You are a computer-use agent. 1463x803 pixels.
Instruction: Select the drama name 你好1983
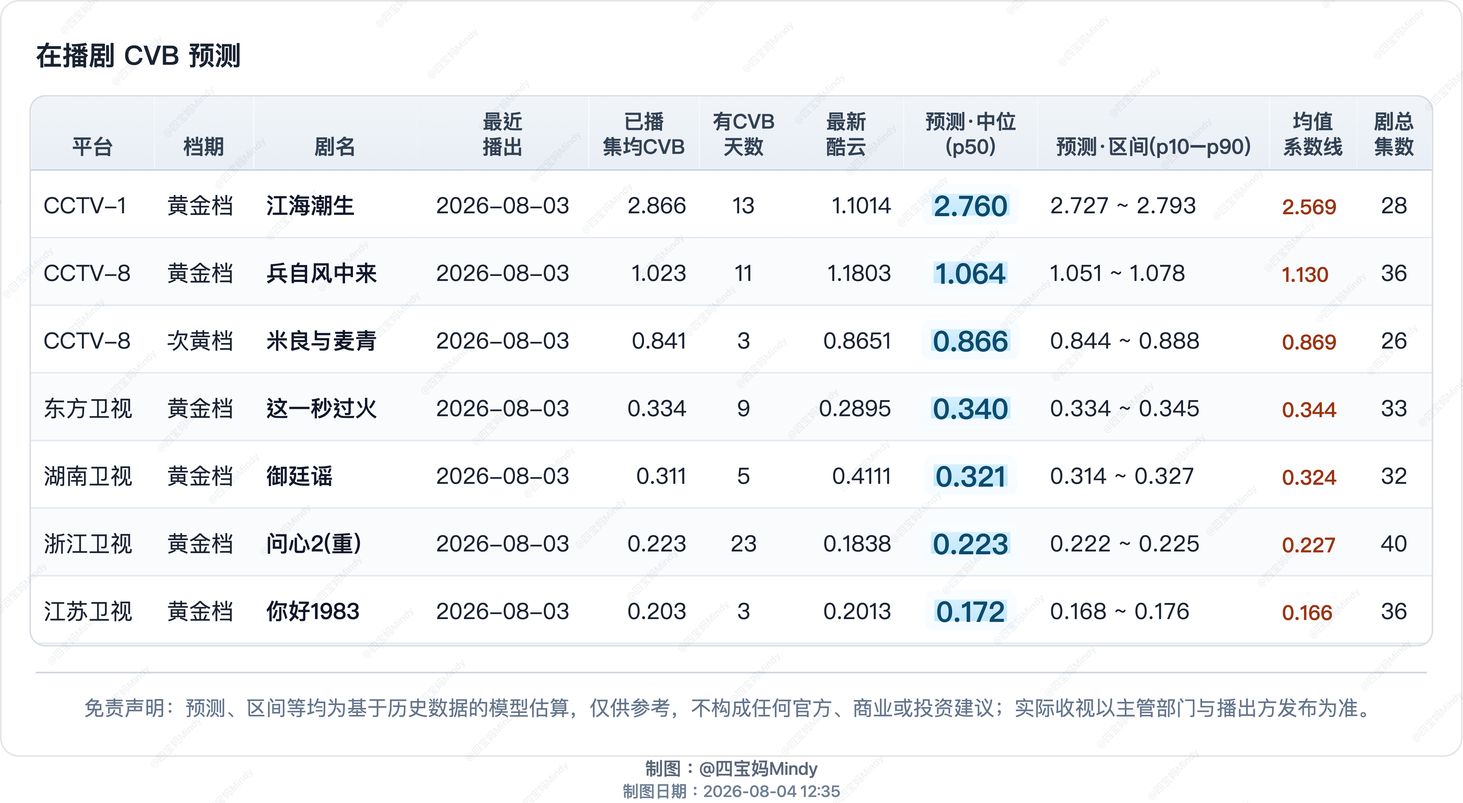313,611
